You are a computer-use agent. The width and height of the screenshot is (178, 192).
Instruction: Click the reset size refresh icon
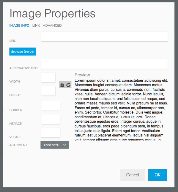coord(68,85)
